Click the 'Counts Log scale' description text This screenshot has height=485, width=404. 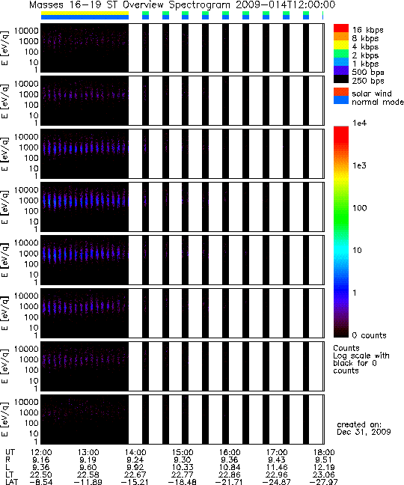(361, 359)
